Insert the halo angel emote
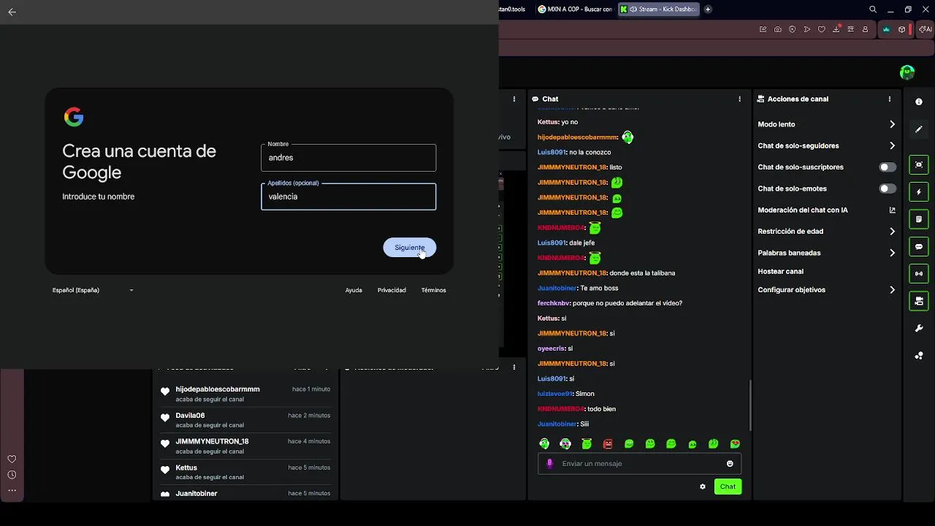The image size is (935, 526). (587, 443)
